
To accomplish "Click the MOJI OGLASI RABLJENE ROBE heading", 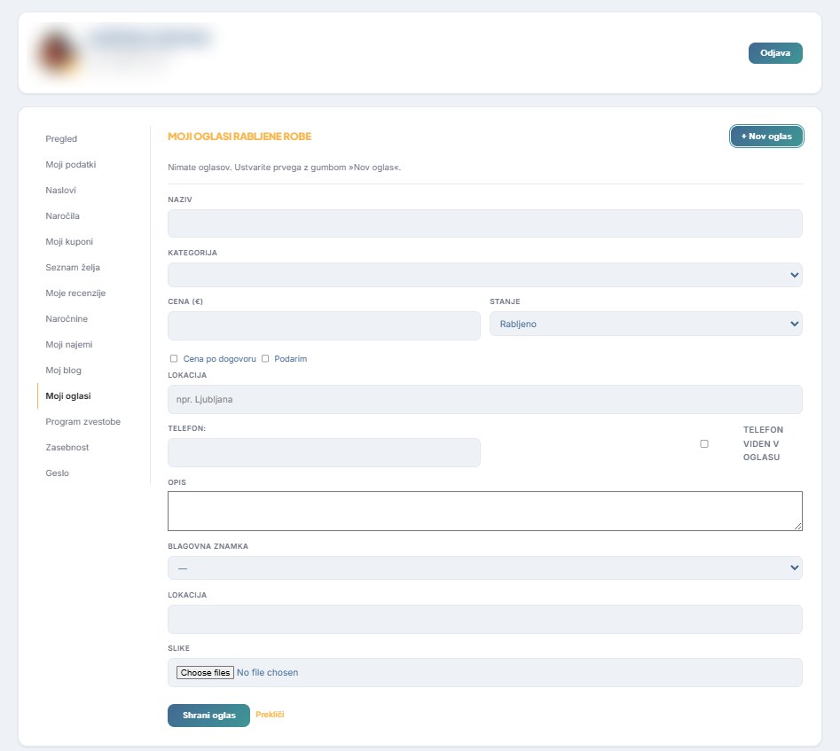I will coord(239,137).
